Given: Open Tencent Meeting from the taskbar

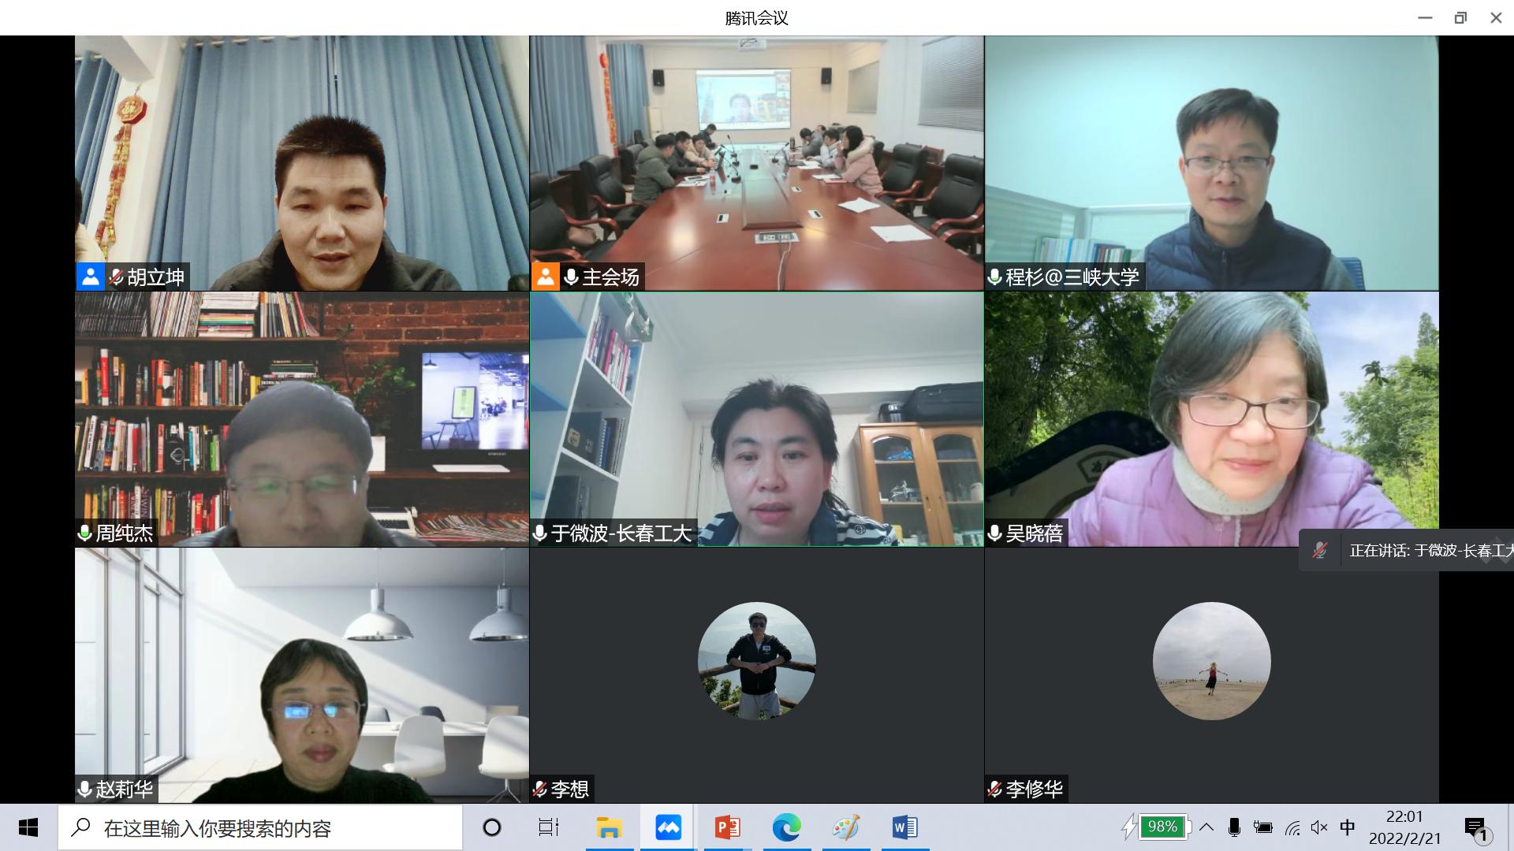Looking at the screenshot, I should tap(668, 827).
